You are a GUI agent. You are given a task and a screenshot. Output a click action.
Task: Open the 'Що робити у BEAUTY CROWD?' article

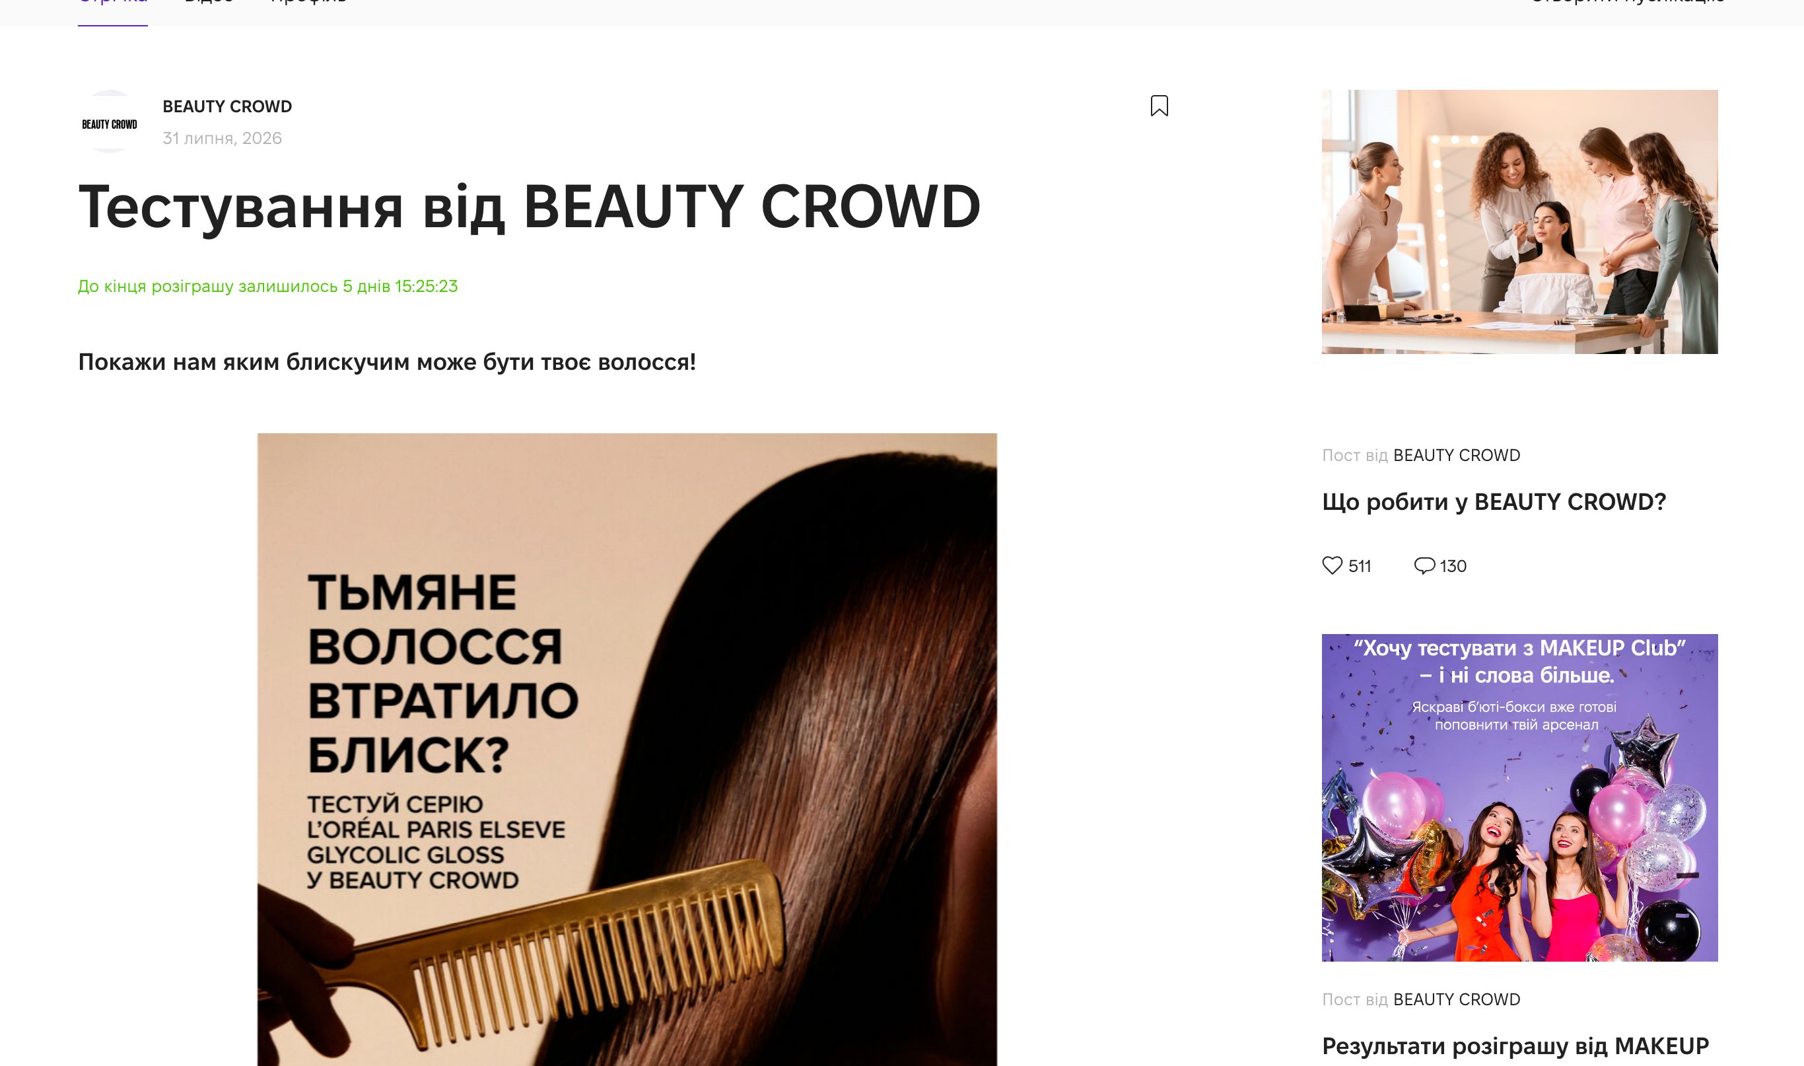[x=1494, y=501]
